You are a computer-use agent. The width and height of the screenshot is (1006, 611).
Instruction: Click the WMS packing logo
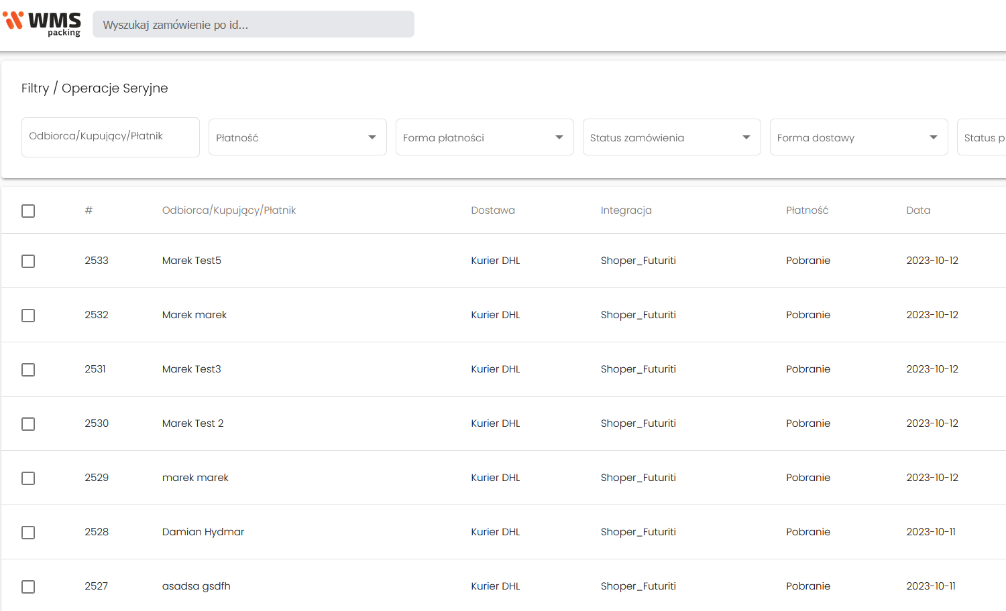(42, 23)
